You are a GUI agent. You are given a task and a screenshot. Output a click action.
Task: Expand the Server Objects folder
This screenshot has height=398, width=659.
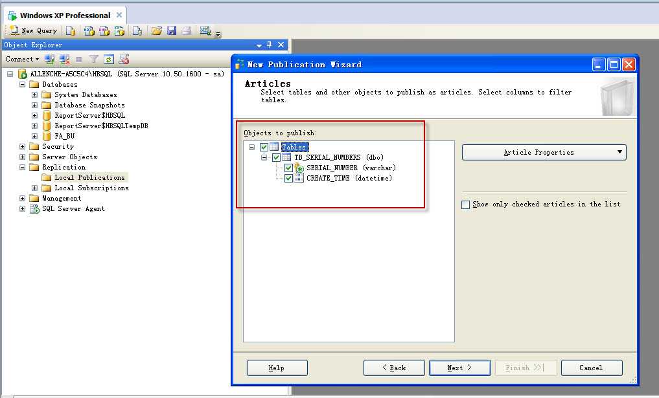[x=22, y=157]
